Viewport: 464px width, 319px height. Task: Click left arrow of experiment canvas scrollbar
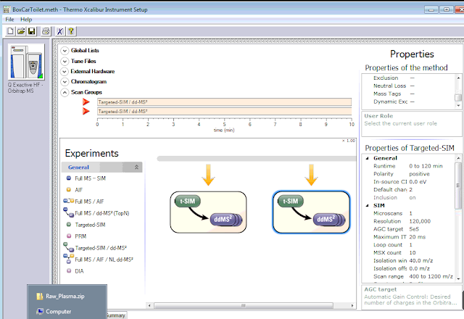pos(149,305)
